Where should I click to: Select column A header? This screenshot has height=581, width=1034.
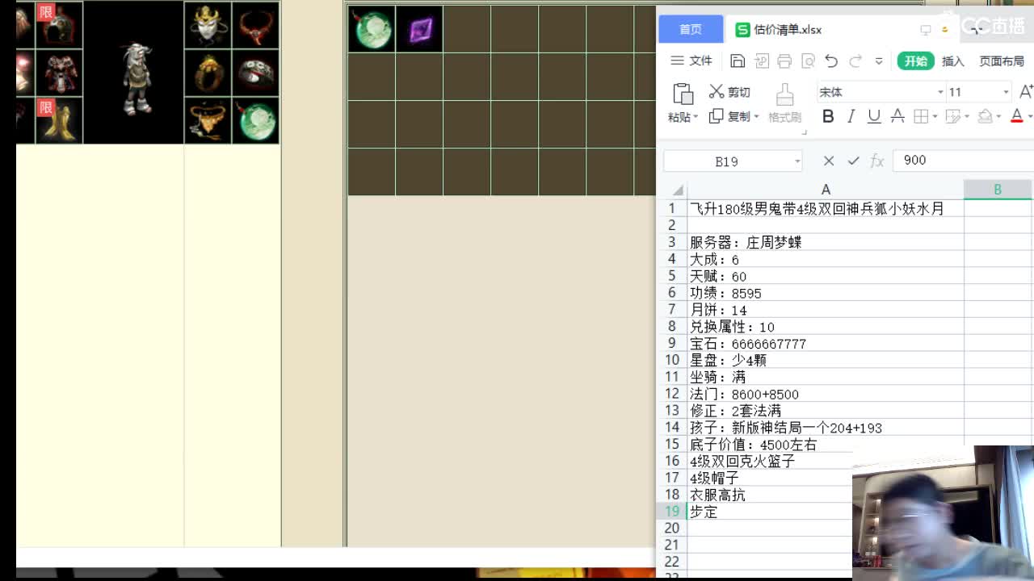coord(826,190)
